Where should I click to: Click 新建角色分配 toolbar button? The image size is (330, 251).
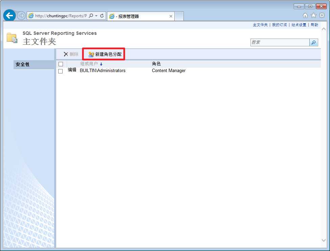click(105, 54)
